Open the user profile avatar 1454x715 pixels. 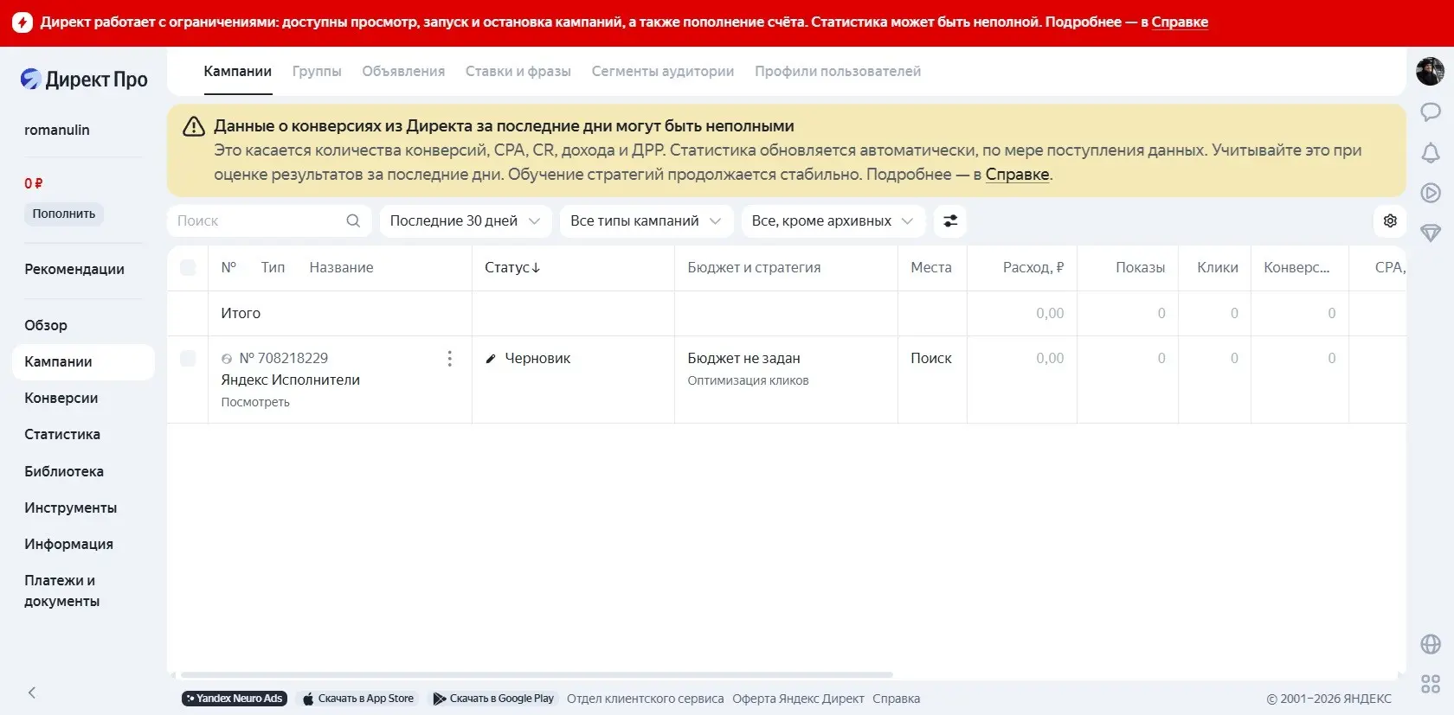1430,71
